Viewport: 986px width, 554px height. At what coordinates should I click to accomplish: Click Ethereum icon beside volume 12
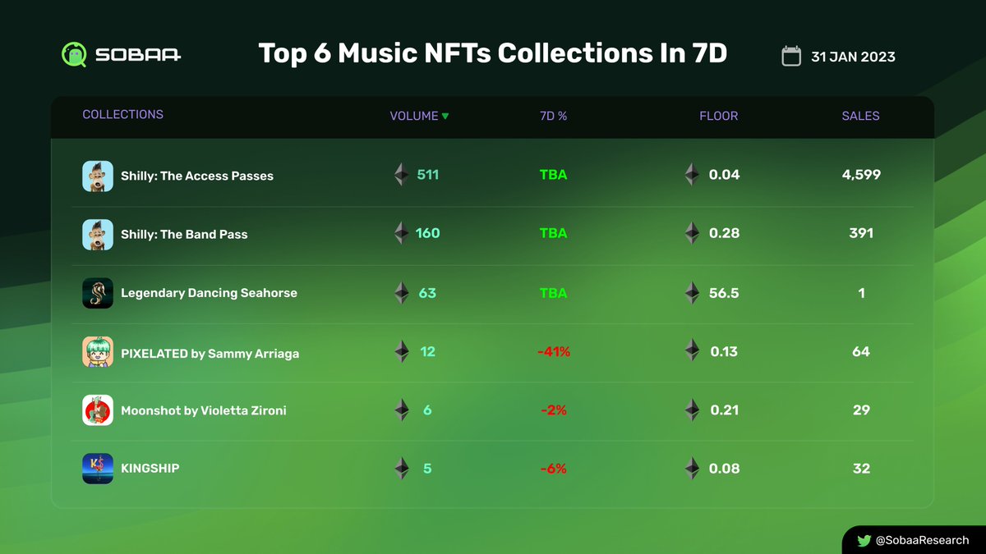(401, 351)
